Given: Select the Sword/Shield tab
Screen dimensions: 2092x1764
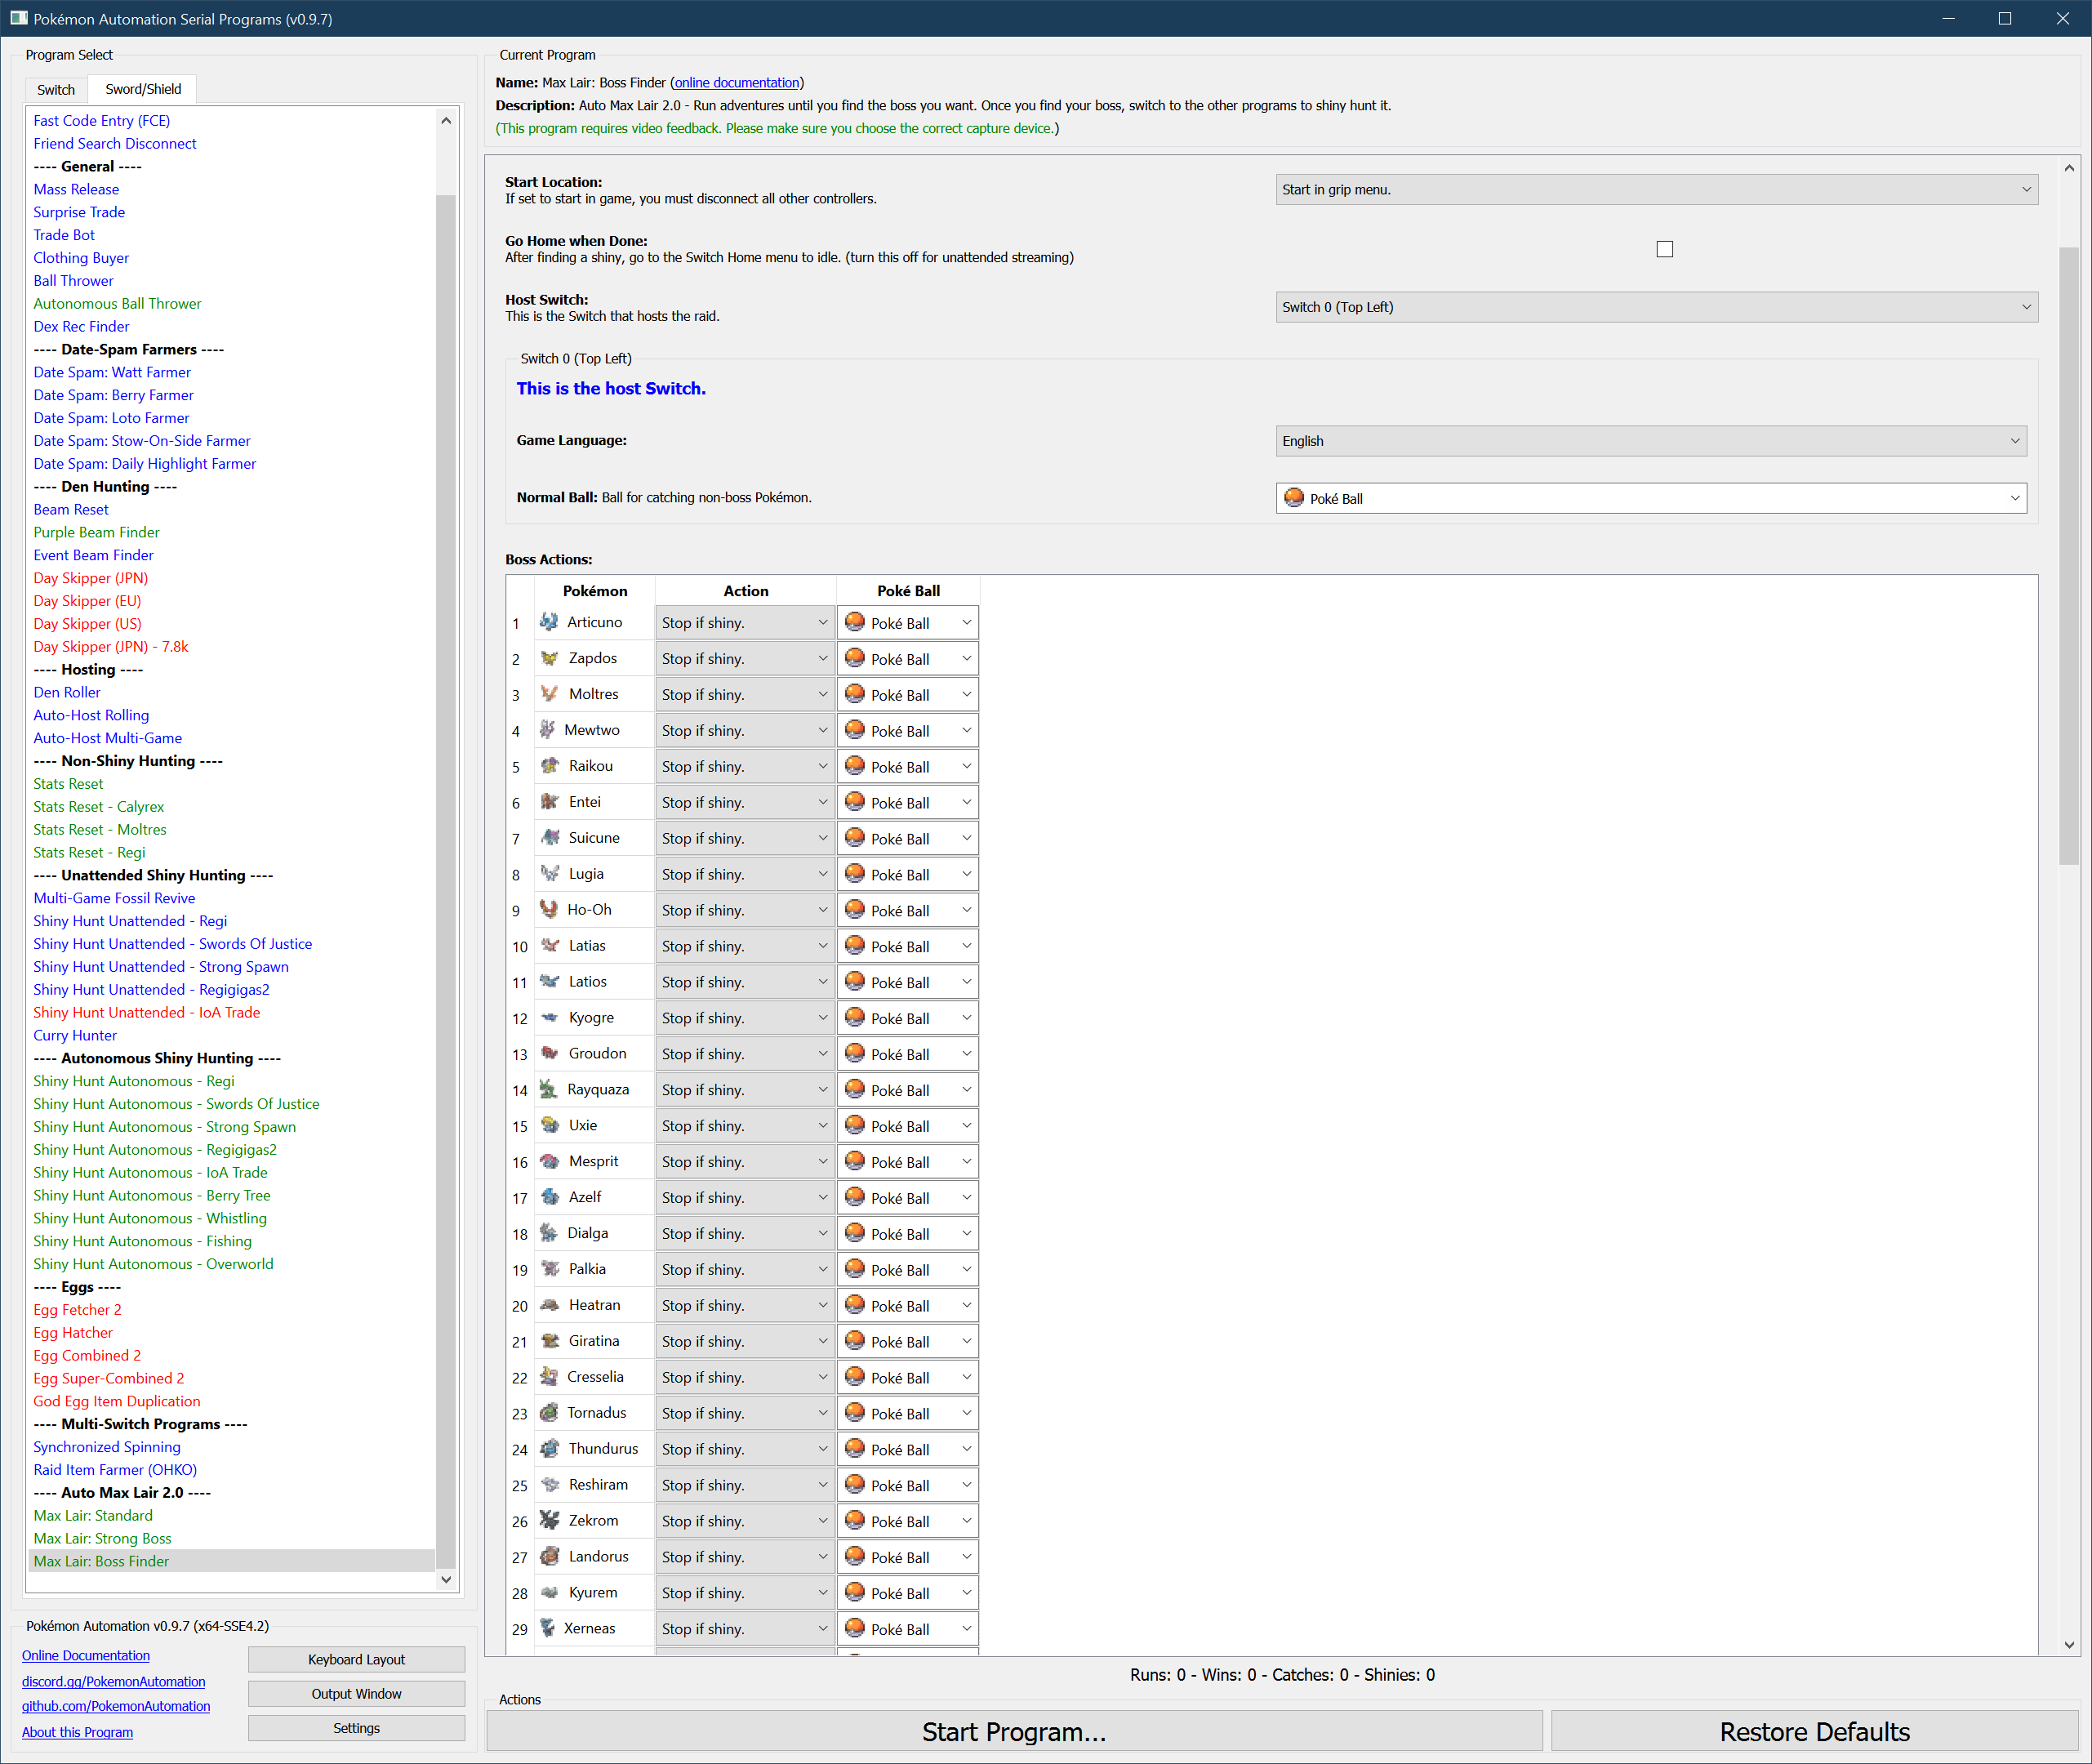Looking at the screenshot, I should pos(143,89).
